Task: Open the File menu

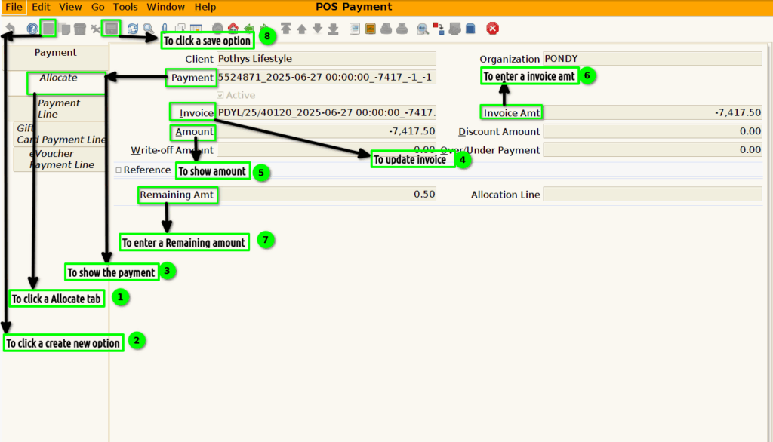Action: click(14, 7)
